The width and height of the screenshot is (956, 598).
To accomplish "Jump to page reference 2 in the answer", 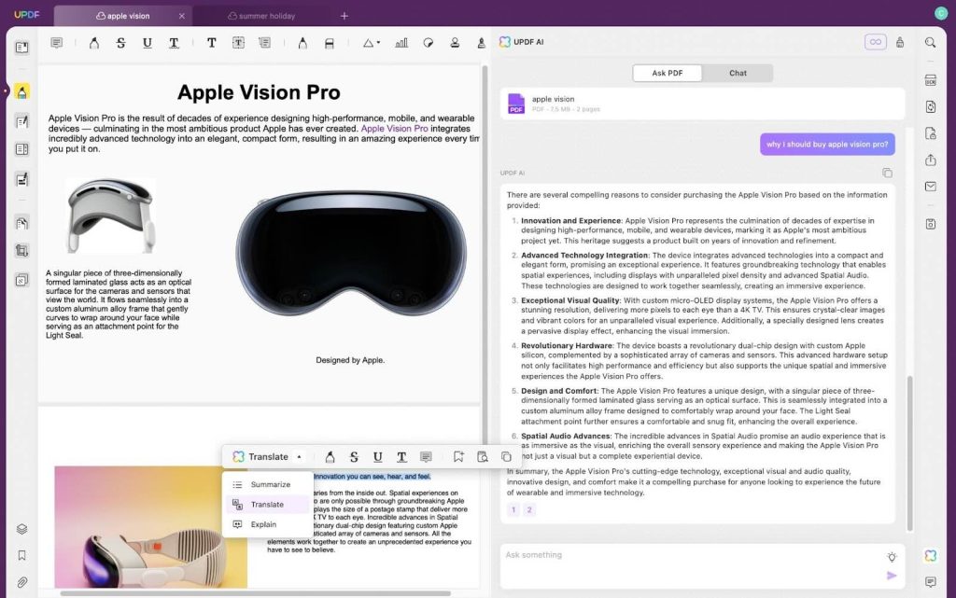I will pos(529,509).
